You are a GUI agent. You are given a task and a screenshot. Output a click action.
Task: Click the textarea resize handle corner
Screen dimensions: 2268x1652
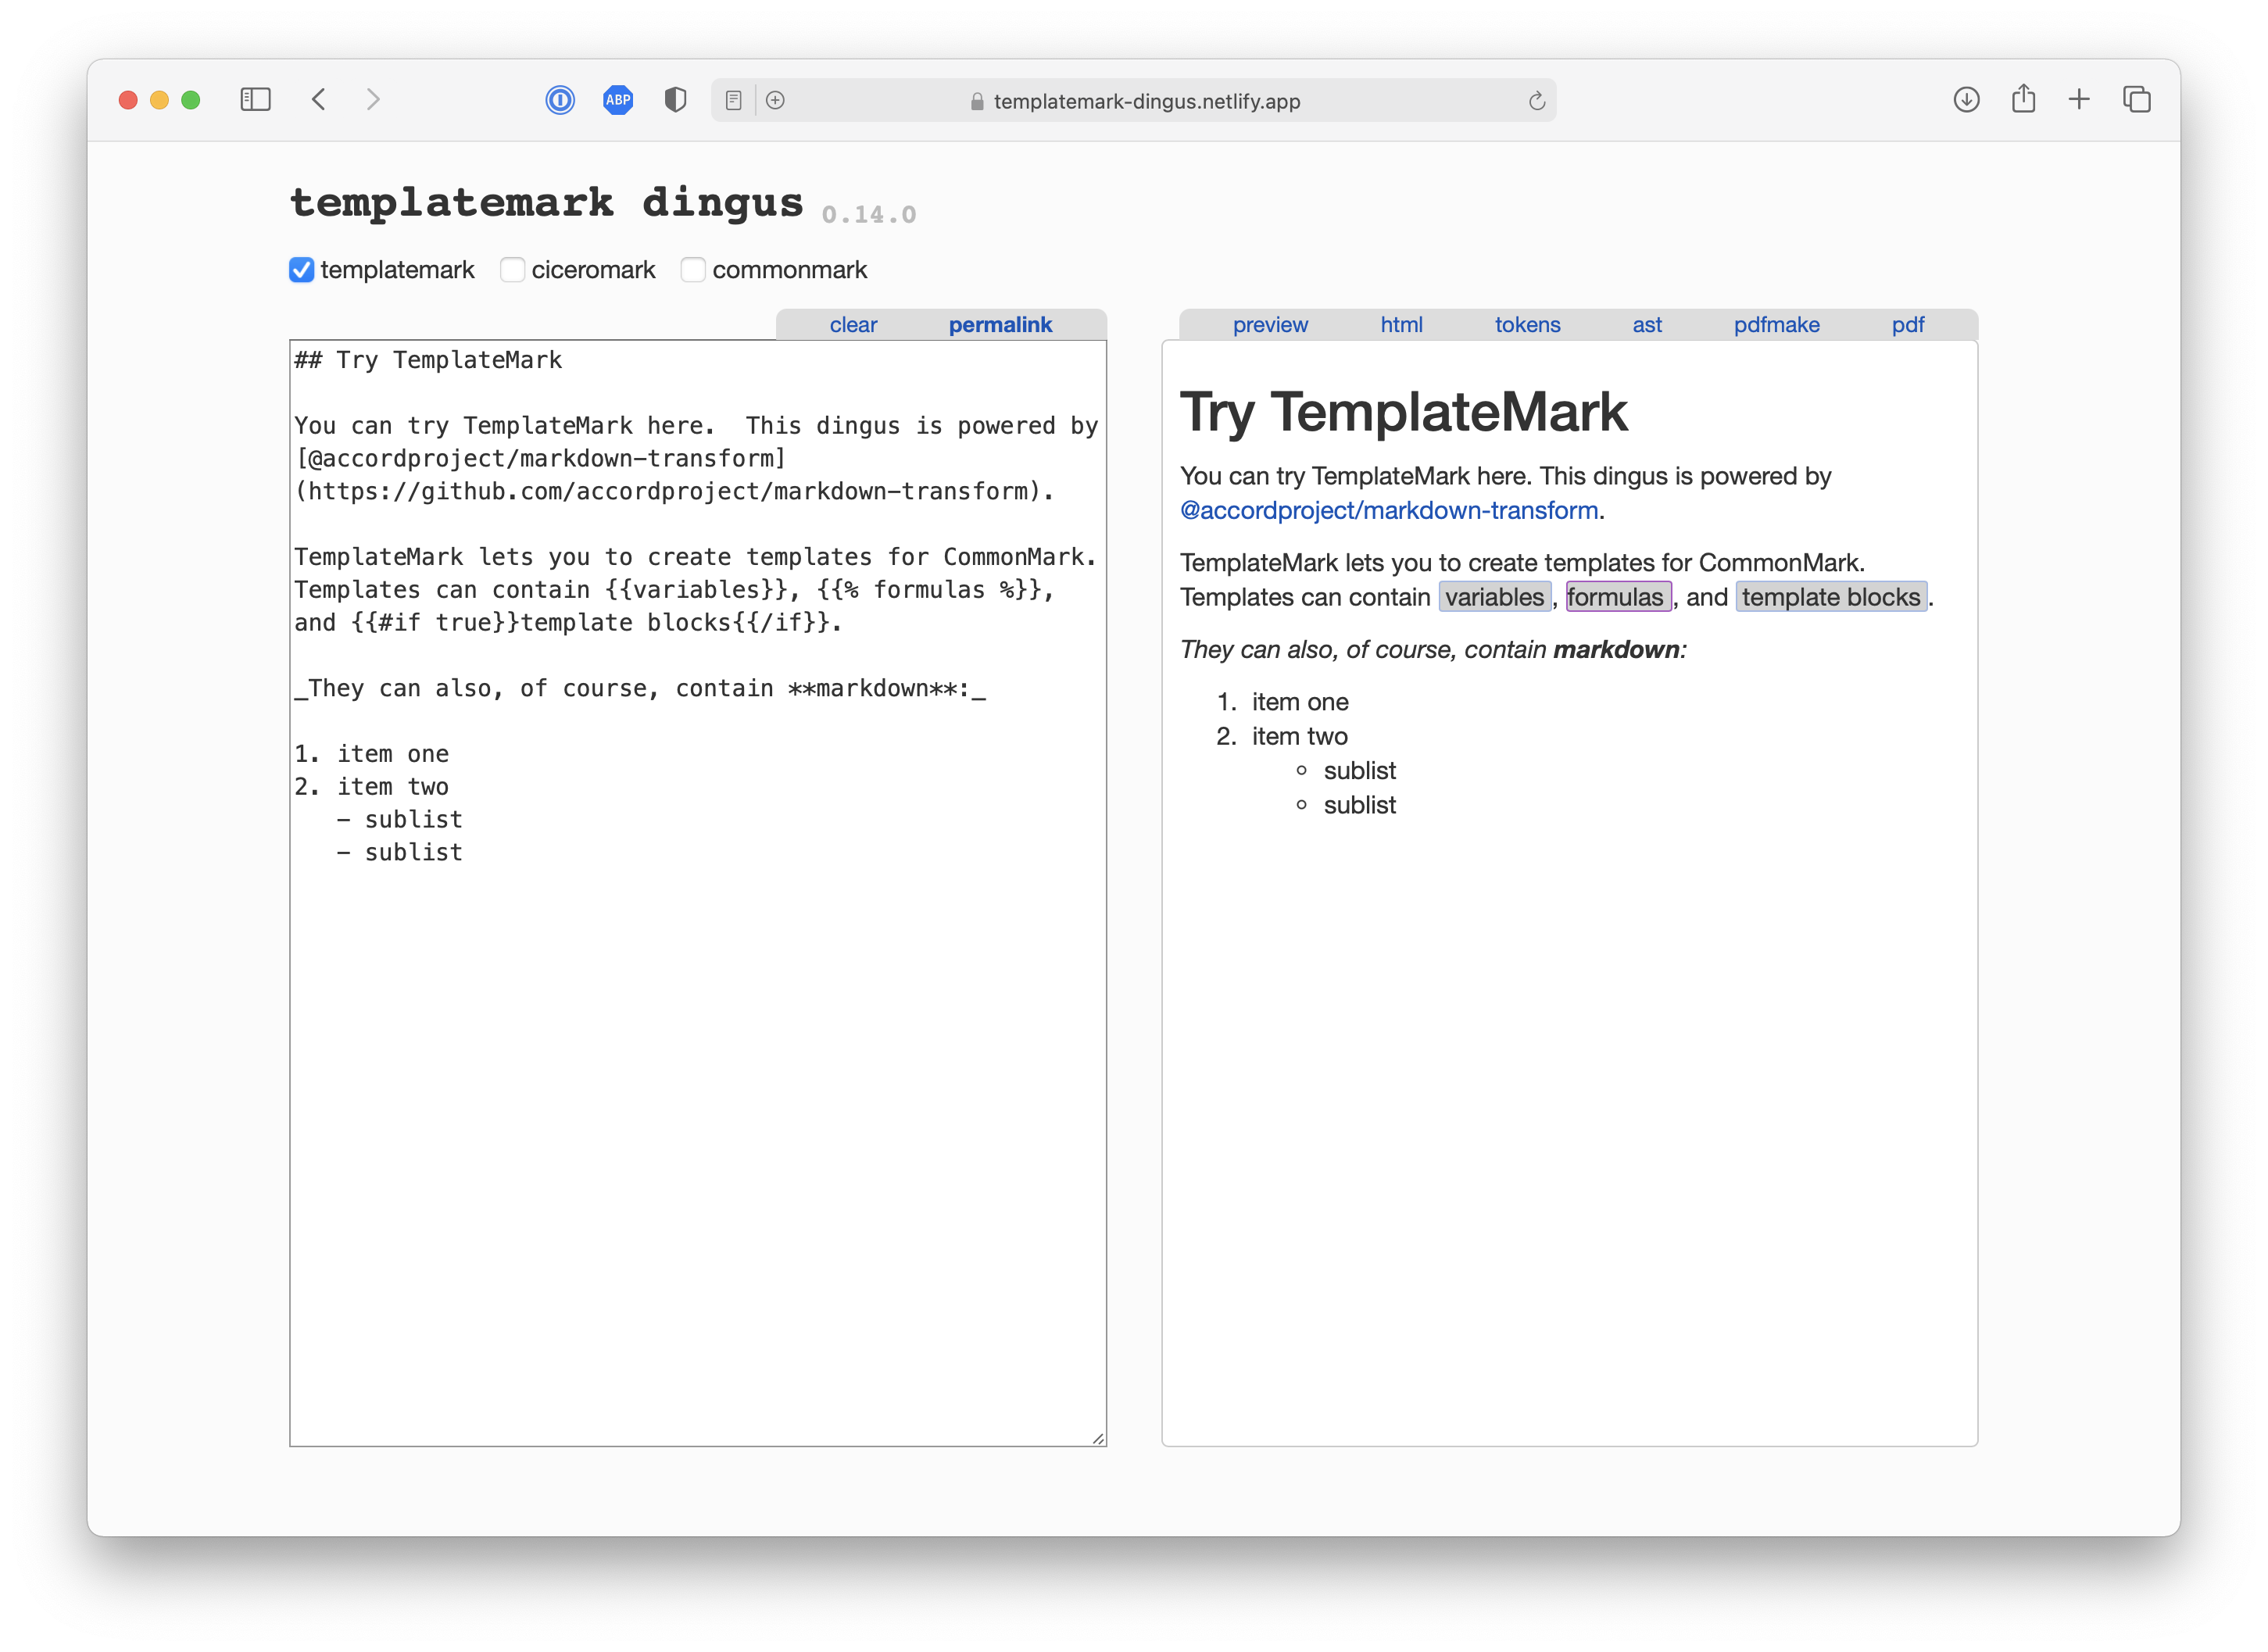[x=1098, y=1438]
